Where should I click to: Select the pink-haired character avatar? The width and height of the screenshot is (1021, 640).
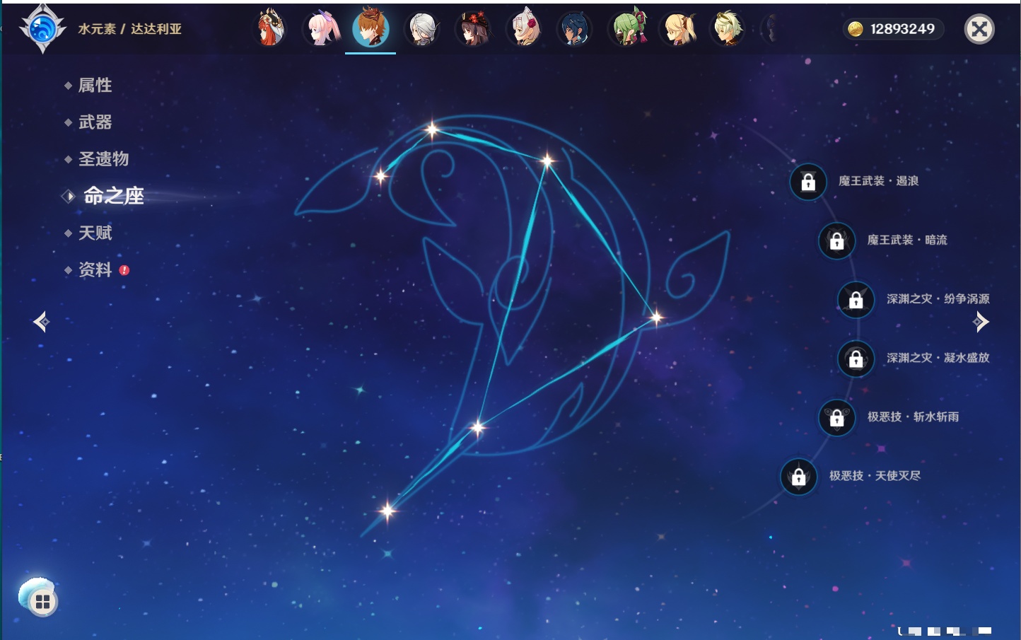pos(320,29)
